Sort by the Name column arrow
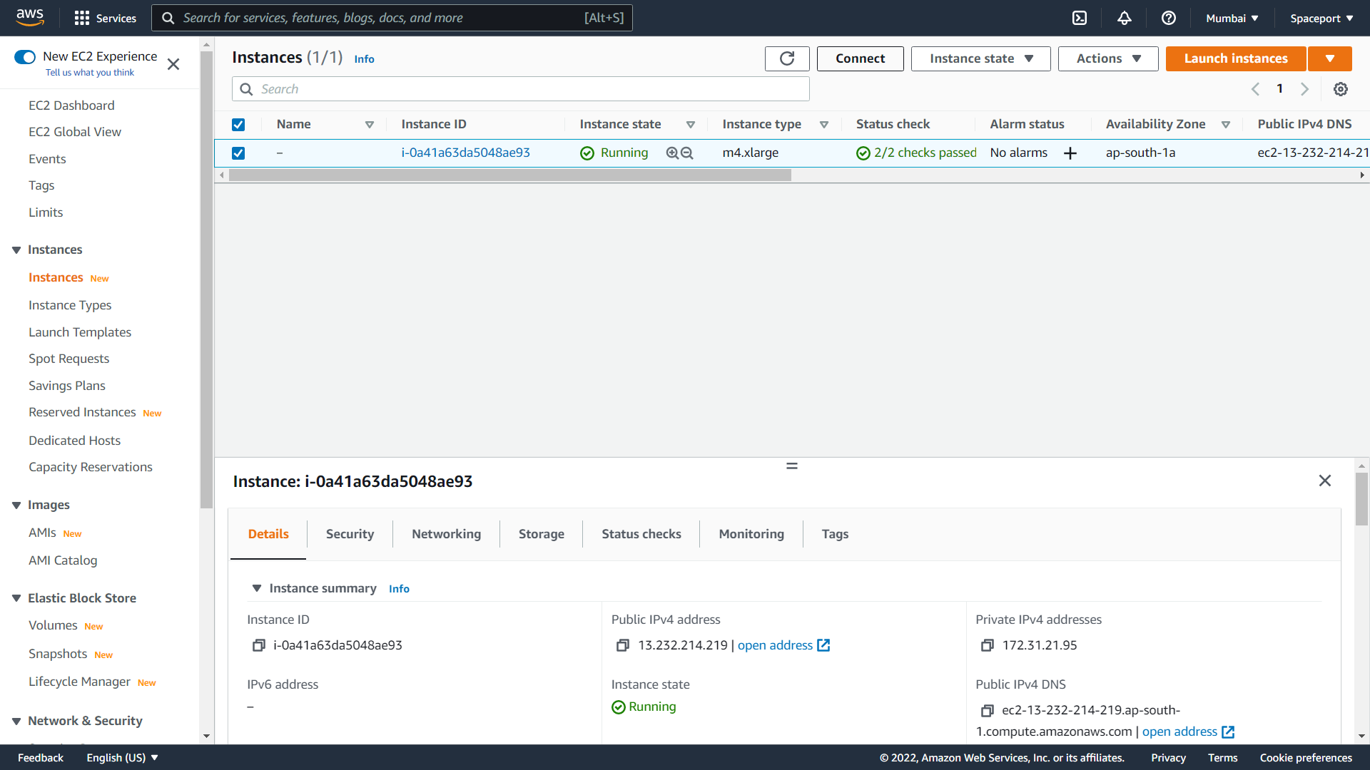Viewport: 1370px width, 770px height. pyautogui.click(x=370, y=125)
